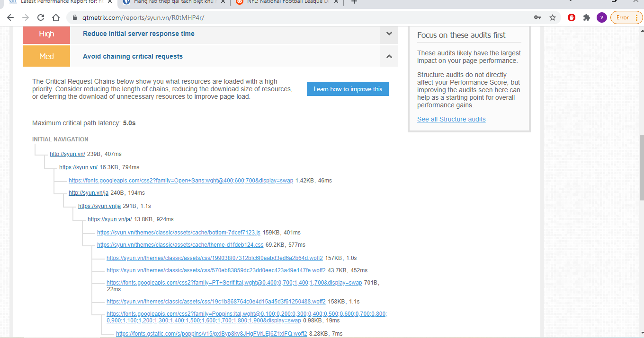
Task: Open the http://syun.vn/ link
Action: tap(67, 154)
